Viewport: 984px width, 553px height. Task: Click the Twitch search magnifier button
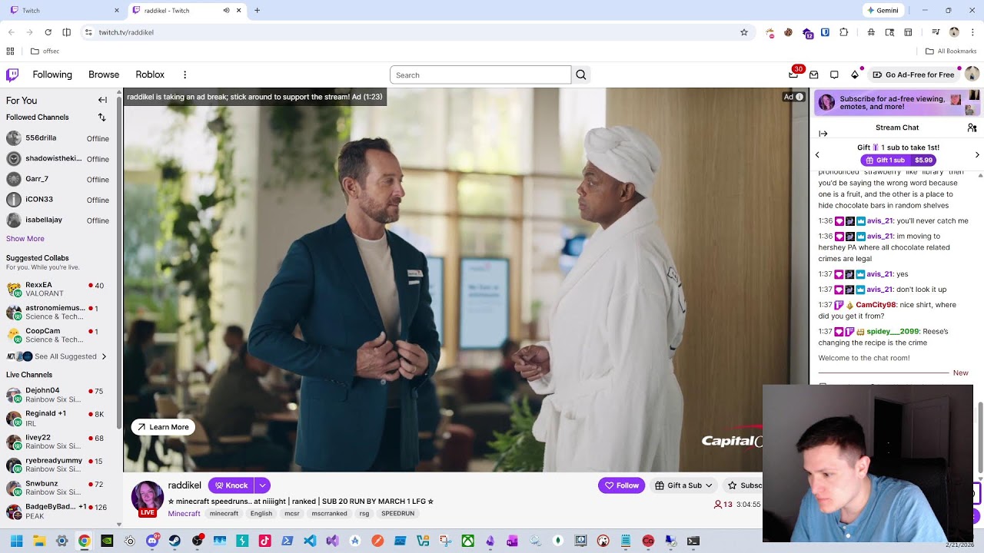581,75
